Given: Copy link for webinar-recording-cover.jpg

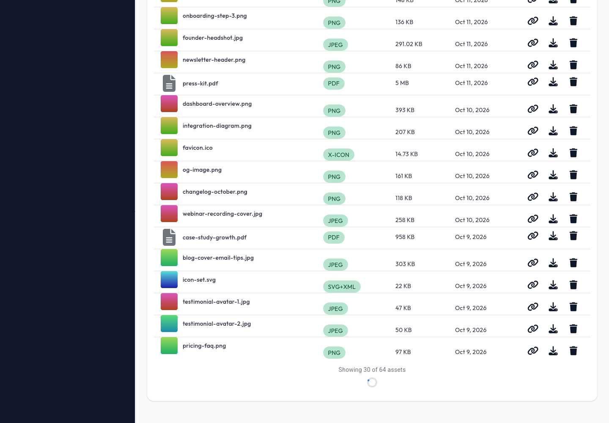Looking at the screenshot, I should (533, 219).
